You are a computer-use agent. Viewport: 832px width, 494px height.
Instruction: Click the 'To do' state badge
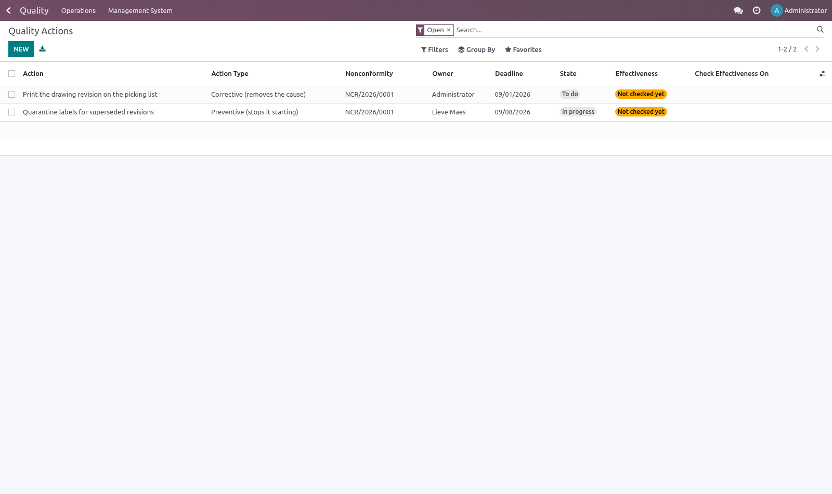[x=570, y=94]
